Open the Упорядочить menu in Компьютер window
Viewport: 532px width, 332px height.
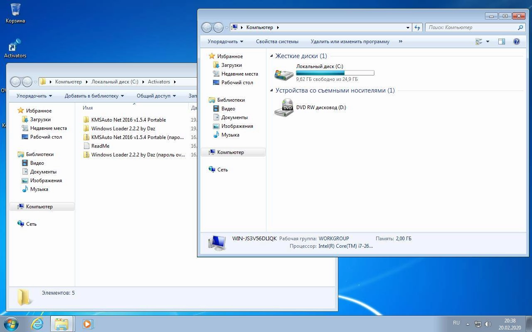225,41
